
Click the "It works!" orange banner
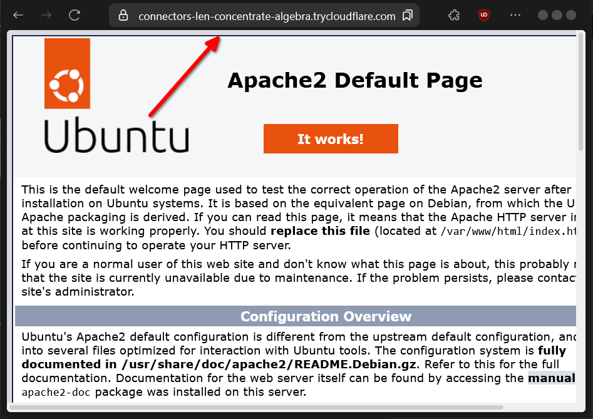click(331, 139)
